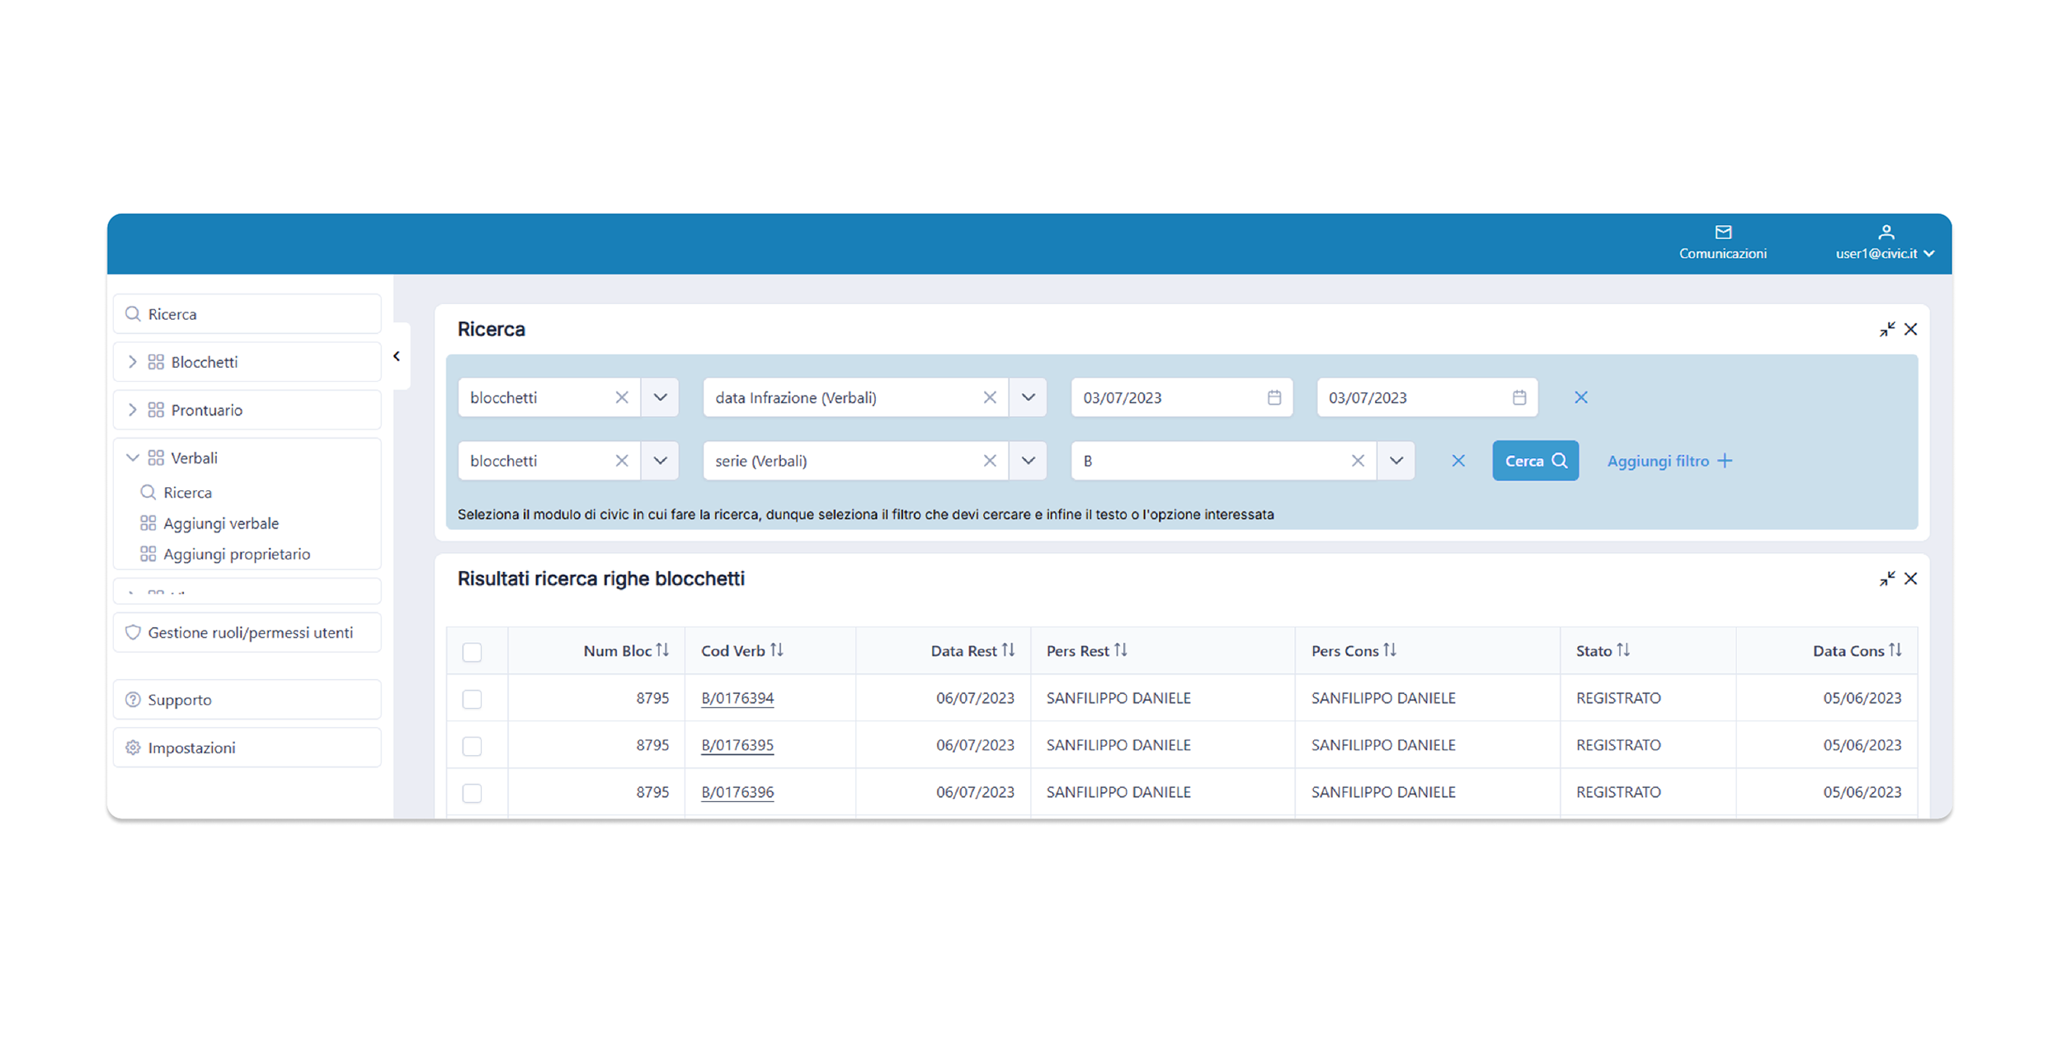Open Supporto menu item

pos(247,700)
